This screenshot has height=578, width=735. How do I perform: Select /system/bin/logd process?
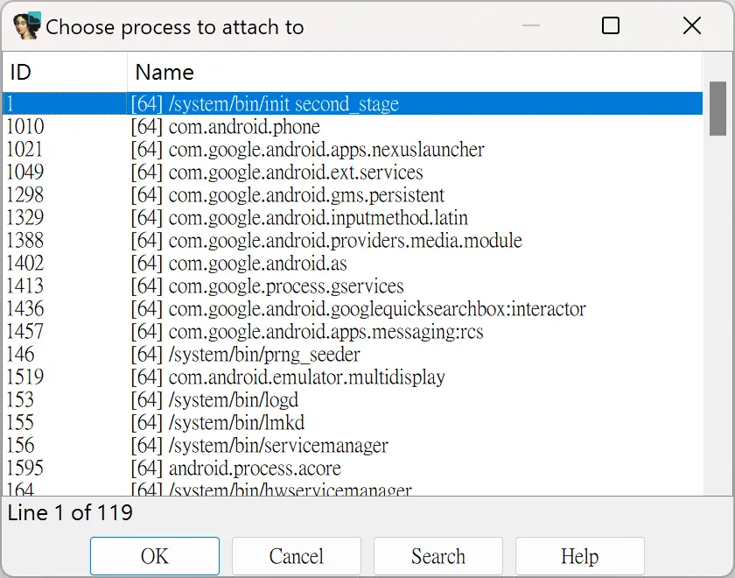click(353, 399)
